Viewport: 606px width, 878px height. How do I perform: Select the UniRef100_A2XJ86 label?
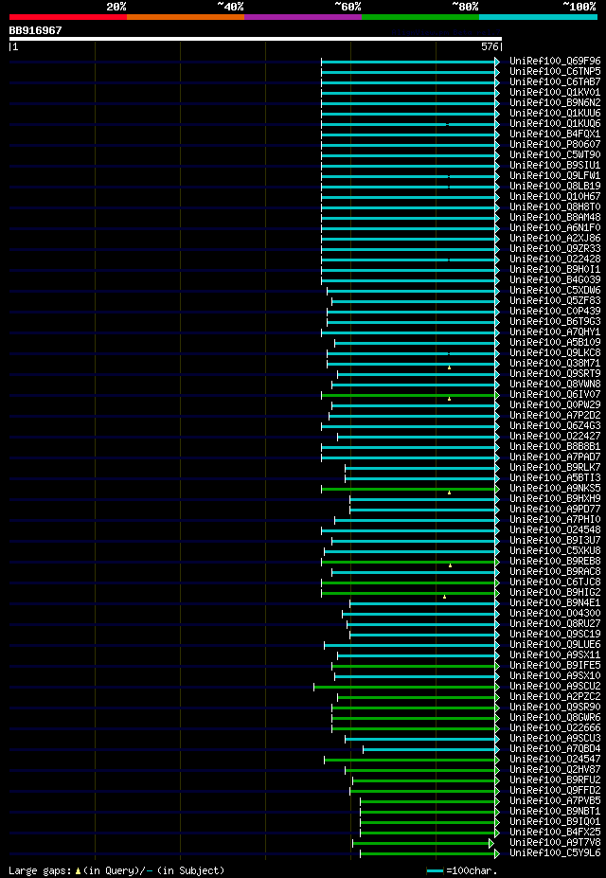pyautogui.click(x=555, y=239)
